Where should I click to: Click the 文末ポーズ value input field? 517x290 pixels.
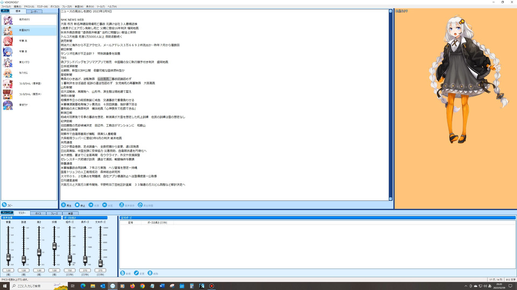100,270
